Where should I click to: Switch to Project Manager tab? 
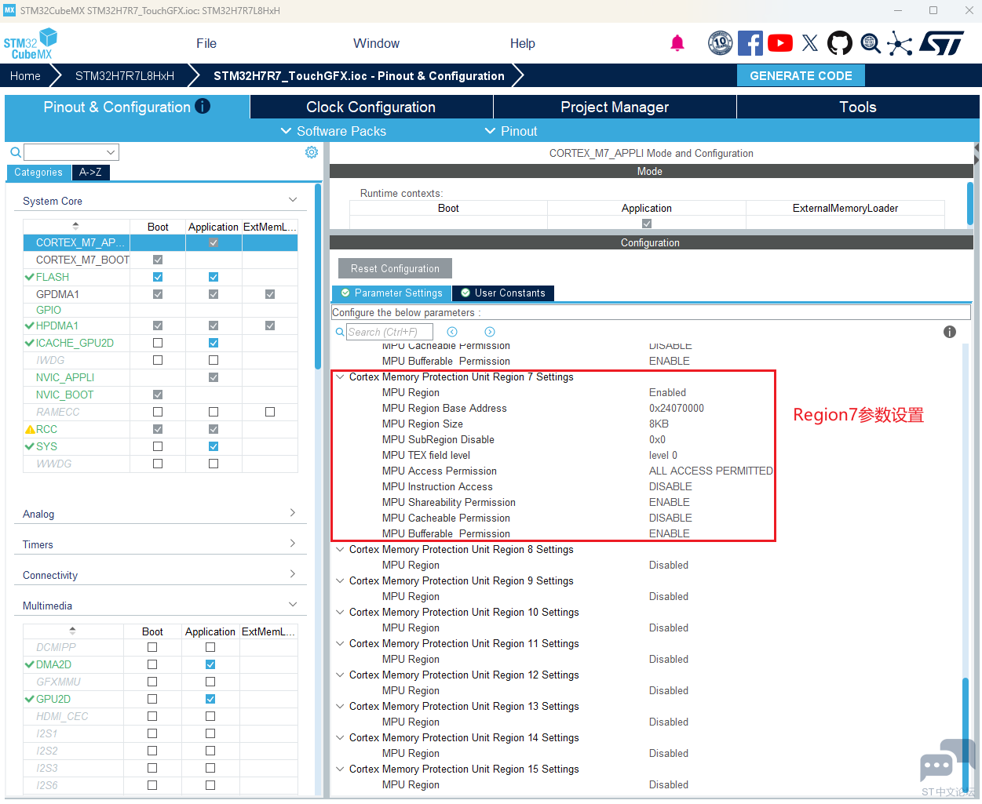point(615,107)
